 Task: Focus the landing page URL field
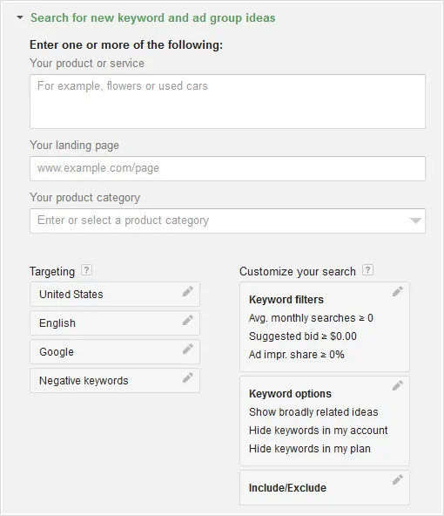tap(227, 168)
